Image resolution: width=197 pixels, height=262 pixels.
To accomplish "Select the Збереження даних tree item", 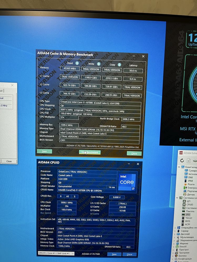I will (187, 240).
